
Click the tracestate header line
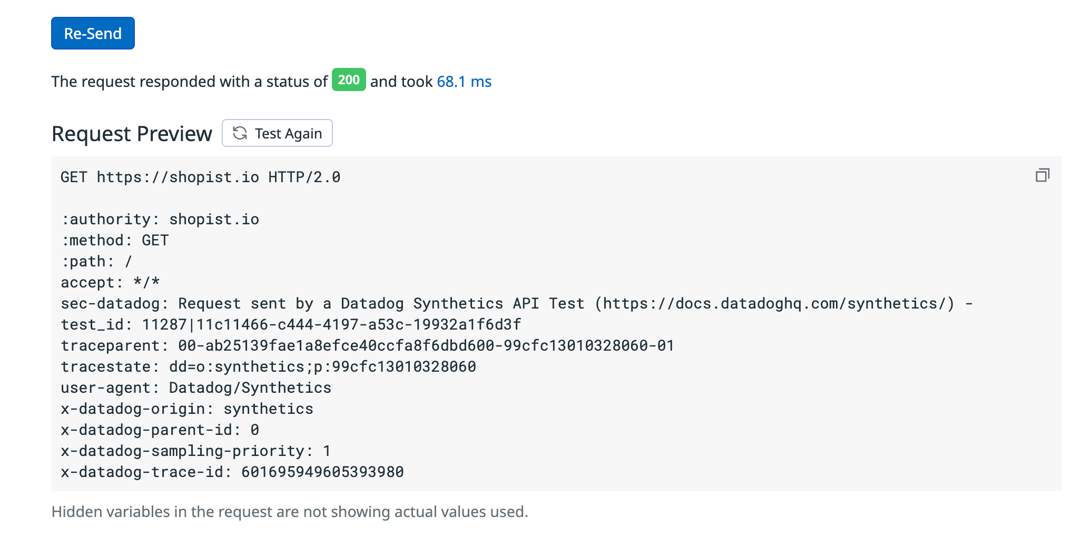(269, 366)
